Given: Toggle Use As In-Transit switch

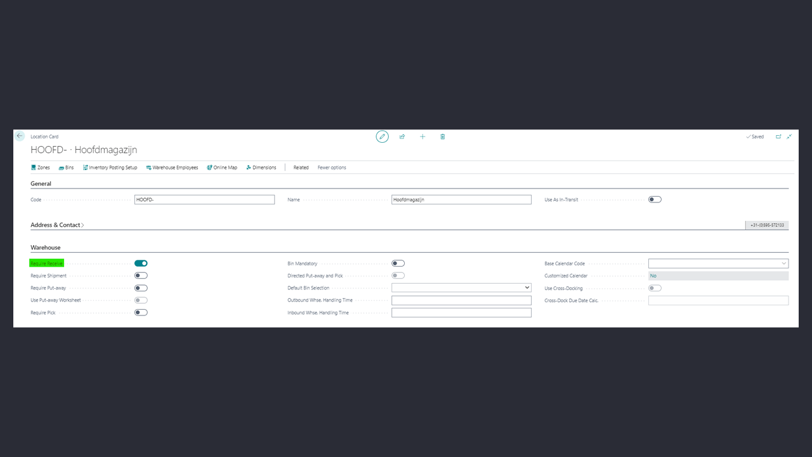Looking at the screenshot, I should click(655, 199).
